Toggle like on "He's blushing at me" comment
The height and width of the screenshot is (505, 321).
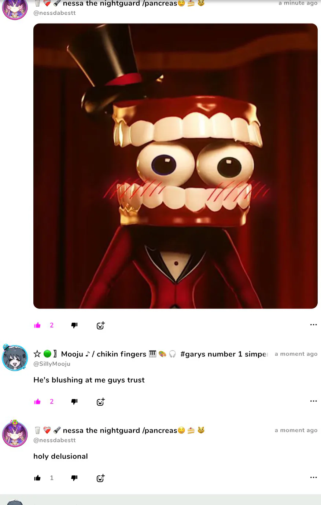coord(37,402)
